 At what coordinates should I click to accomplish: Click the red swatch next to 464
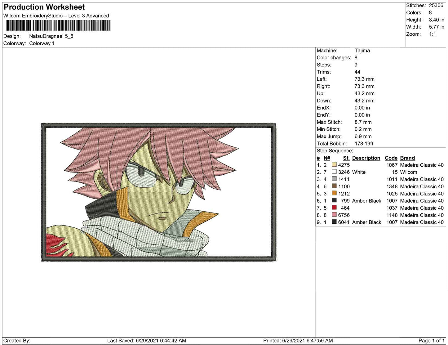click(334, 208)
